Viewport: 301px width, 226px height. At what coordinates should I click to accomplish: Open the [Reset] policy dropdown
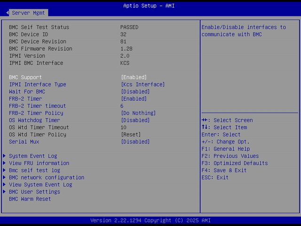coord(131,135)
